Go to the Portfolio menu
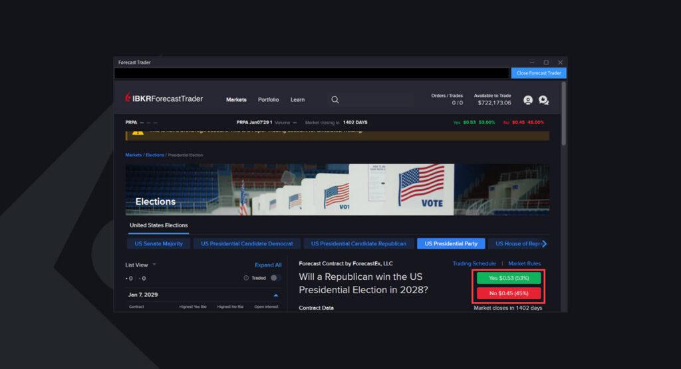 pos(268,100)
